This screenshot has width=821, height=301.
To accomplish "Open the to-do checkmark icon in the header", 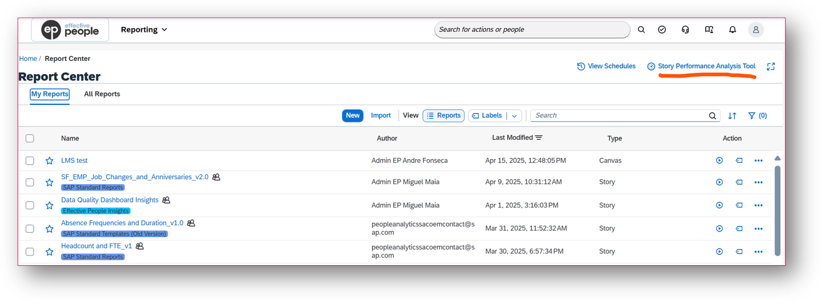I will point(662,30).
